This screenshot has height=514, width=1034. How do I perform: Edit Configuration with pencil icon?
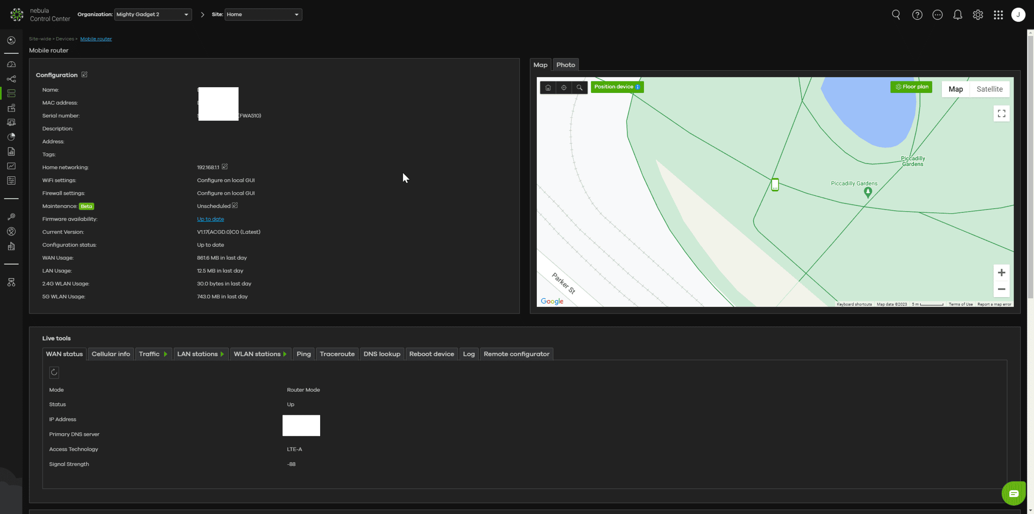tap(84, 75)
